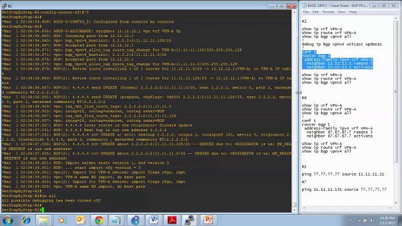Open the Help menu in Notepad
The width and height of the screenshot is (402, 226).
tap(353, 12)
